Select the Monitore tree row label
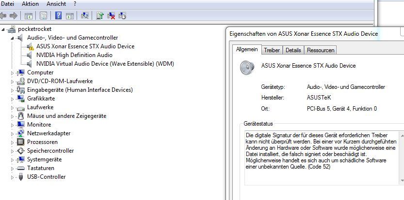Viewport: 404px width, 200px height. 39,125
